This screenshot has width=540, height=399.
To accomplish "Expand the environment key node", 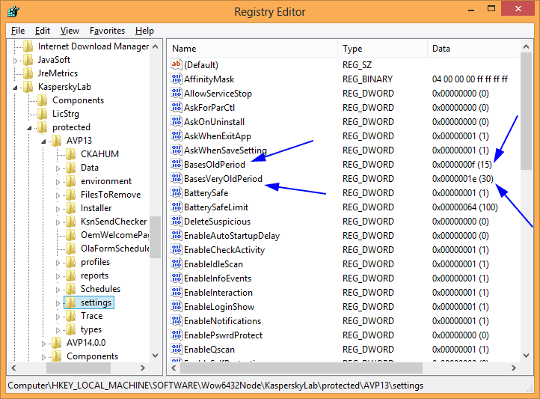I will [x=58, y=182].
